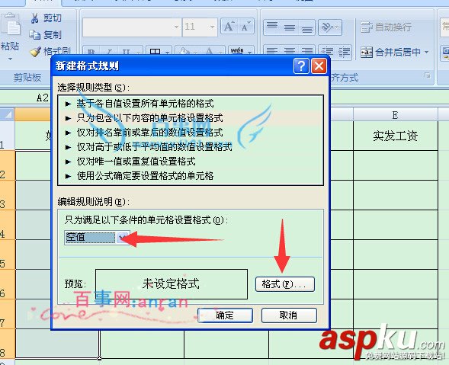Click Merge and Center (合并后居中)
The width and height of the screenshot is (449, 365).
point(390,52)
